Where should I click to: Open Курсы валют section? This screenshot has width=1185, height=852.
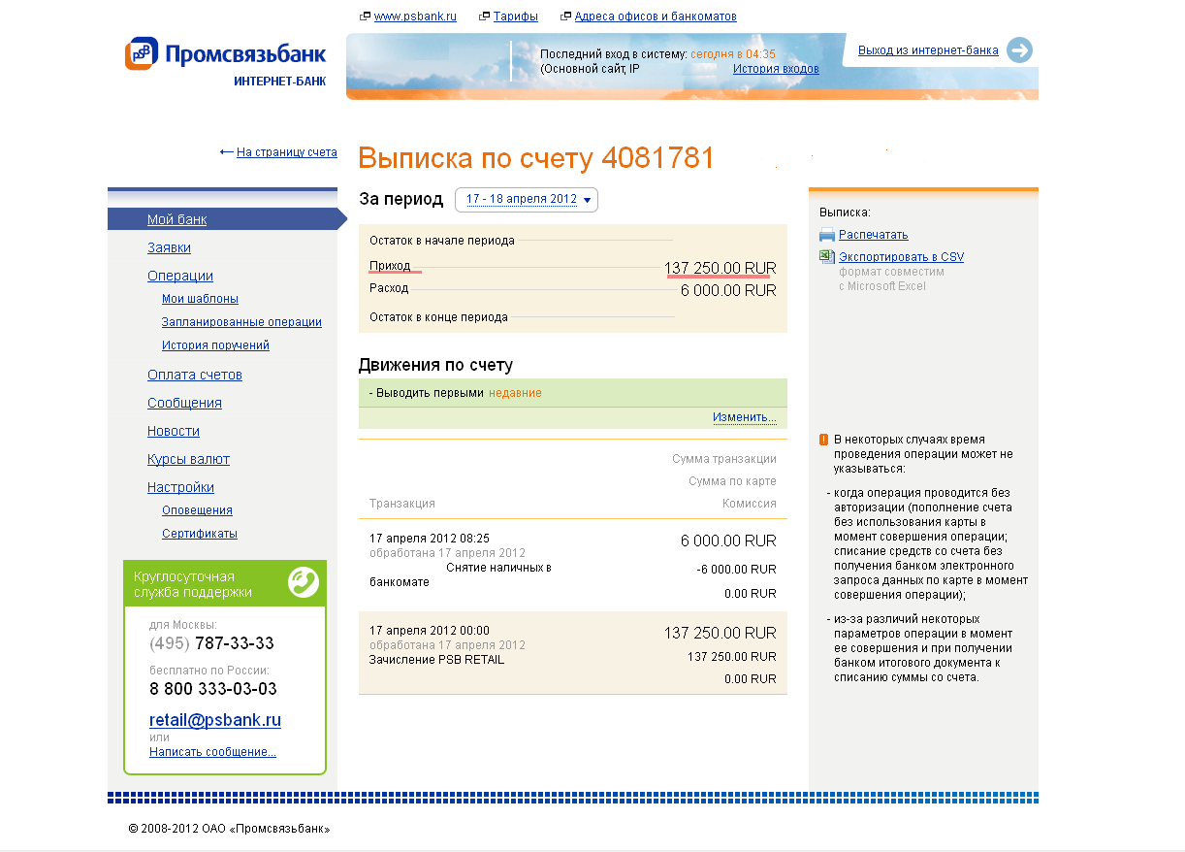tap(188, 459)
